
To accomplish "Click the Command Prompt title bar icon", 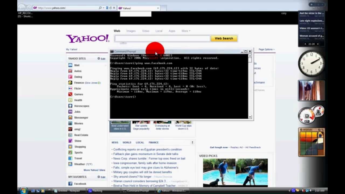I will coord(112,51).
